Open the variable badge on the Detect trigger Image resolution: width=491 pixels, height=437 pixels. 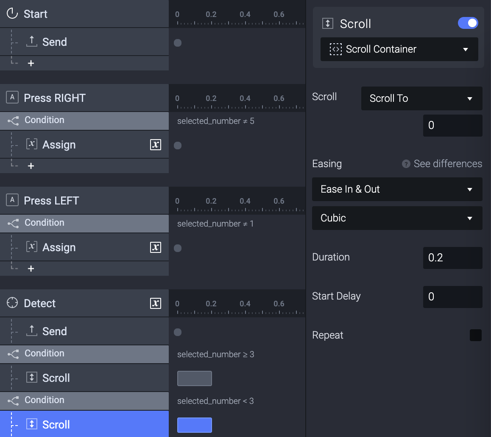click(x=156, y=303)
